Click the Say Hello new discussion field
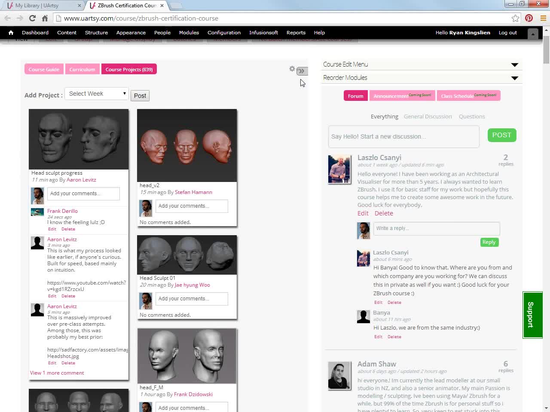 [403, 136]
